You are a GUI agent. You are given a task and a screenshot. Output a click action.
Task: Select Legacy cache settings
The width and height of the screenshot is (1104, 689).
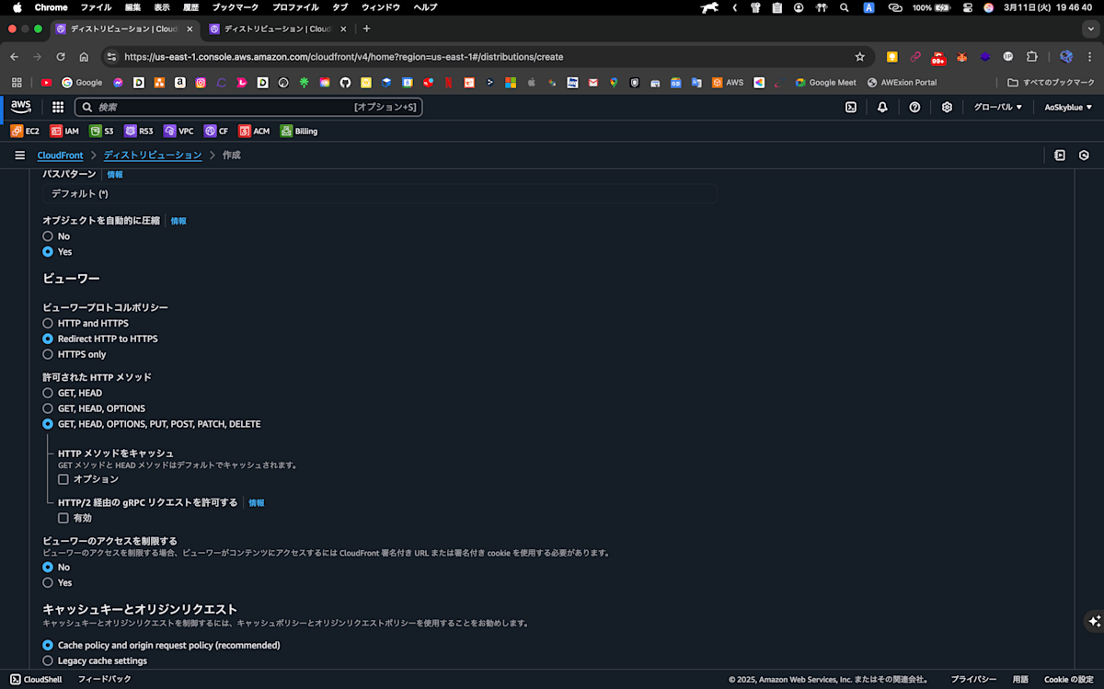click(x=48, y=660)
